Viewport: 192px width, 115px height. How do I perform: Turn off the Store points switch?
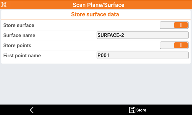coord(174,45)
